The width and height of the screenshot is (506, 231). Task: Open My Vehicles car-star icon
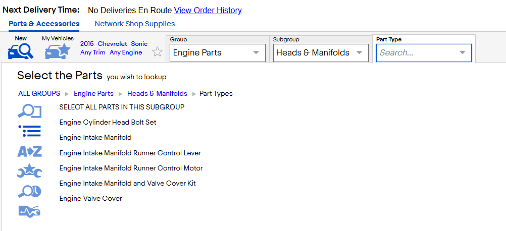(58, 51)
